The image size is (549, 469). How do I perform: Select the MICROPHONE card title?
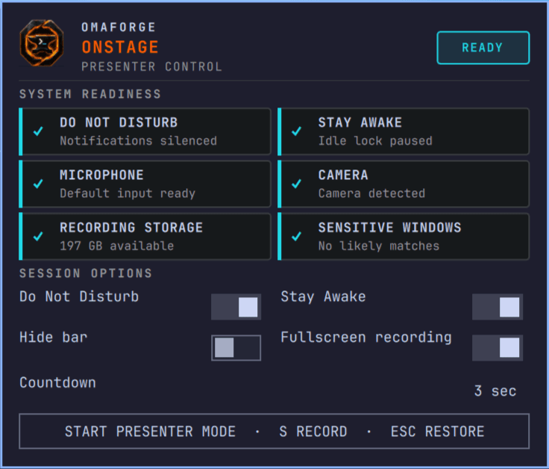[101, 175]
